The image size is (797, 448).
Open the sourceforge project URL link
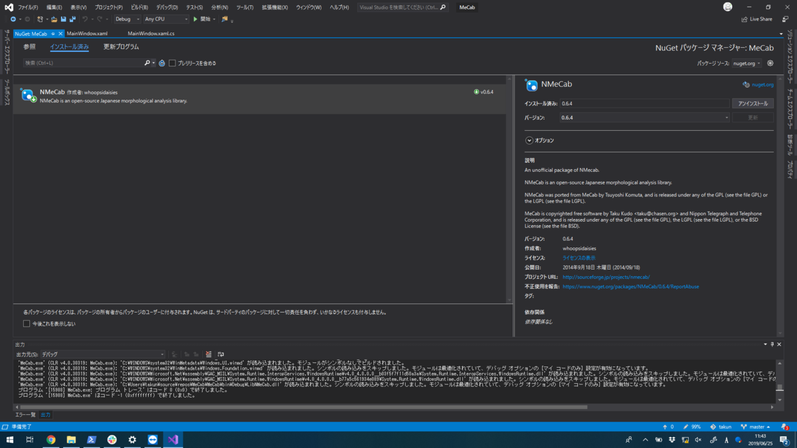tap(606, 277)
